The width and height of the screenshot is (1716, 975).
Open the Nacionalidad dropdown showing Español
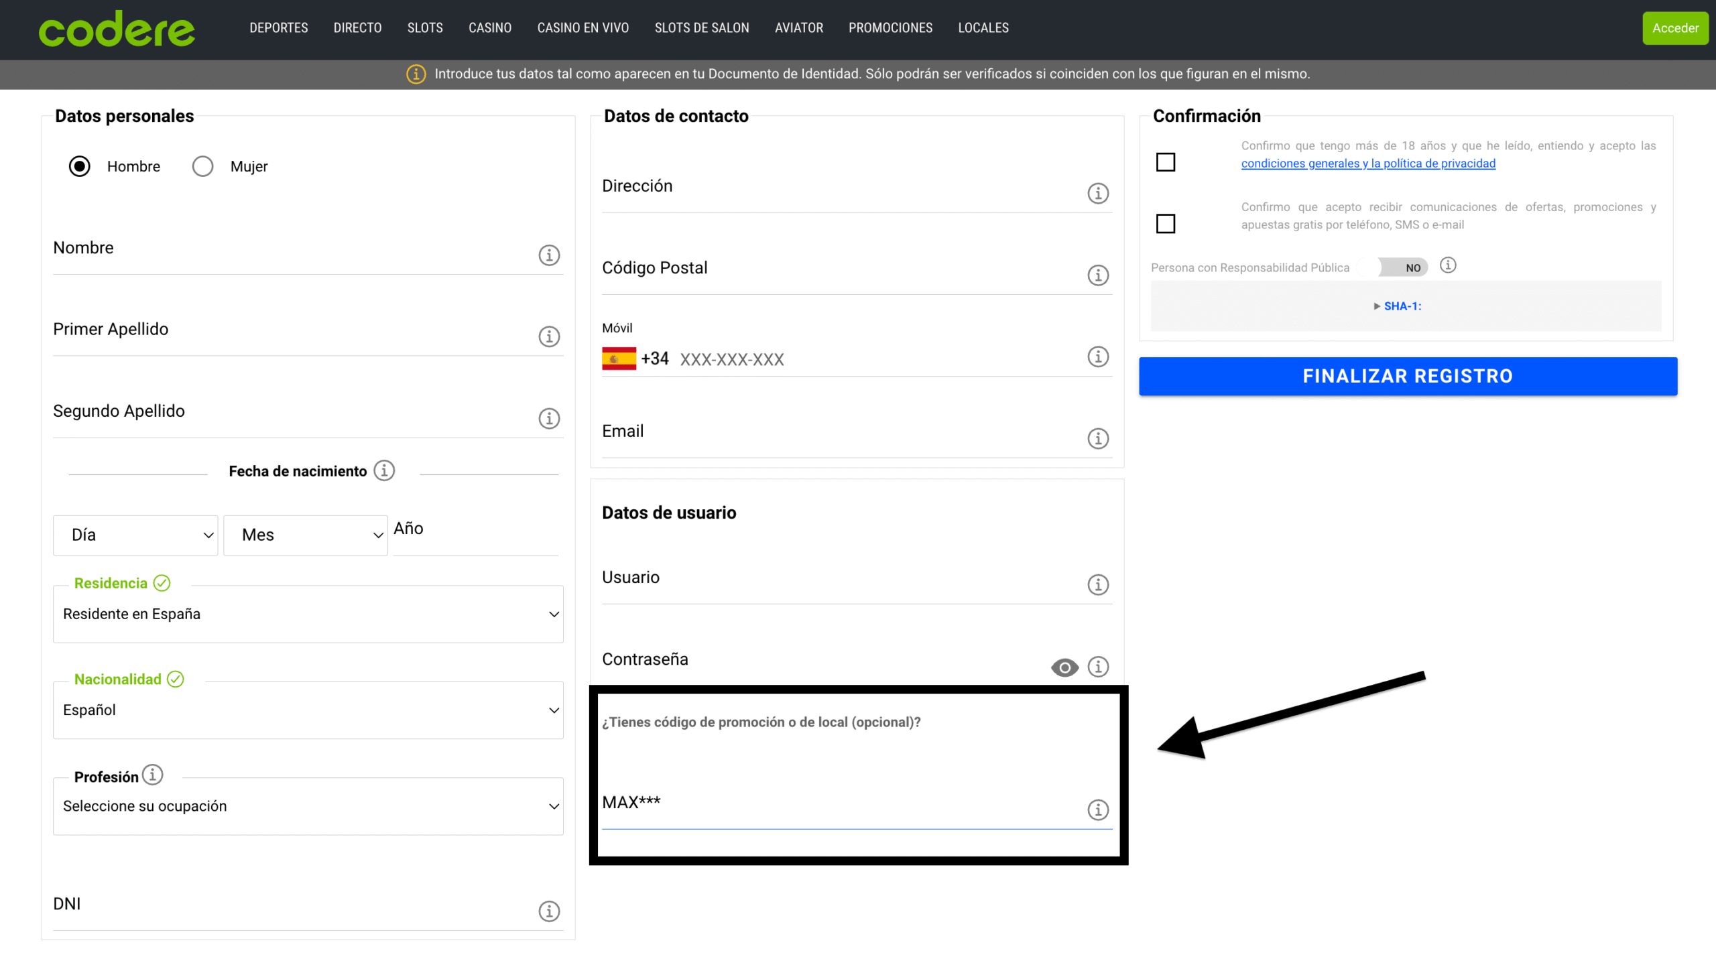click(x=308, y=710)
